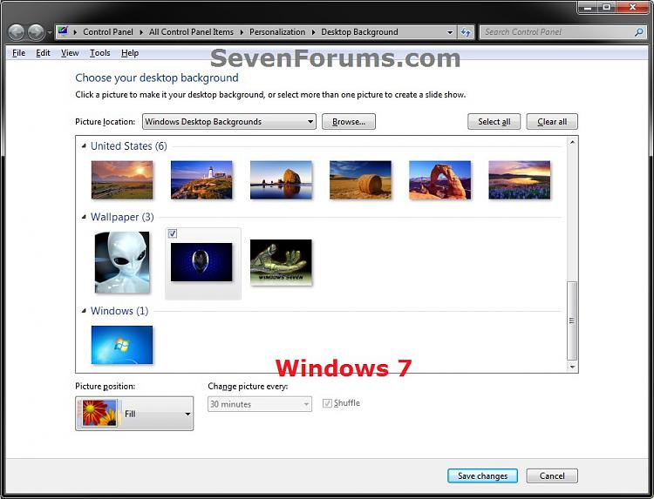The width and height of the screenshot is (654, 499).
Task: Click the scroll up arrow of wallpaper list
Action: point(572,143)
